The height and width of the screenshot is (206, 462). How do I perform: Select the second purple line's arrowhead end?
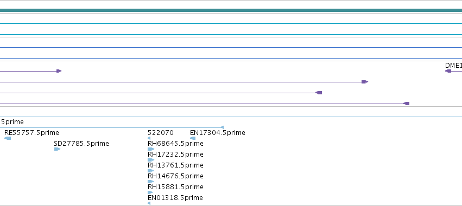[365, 82]
